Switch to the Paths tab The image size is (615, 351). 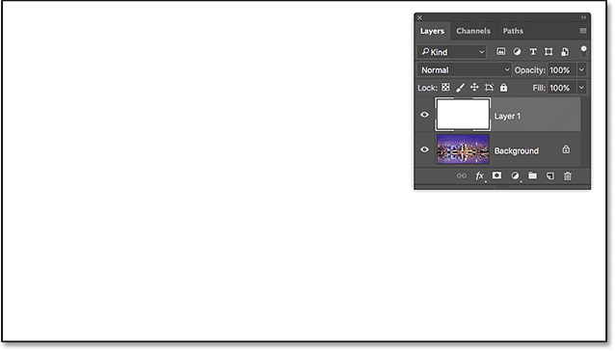coord(513,31)
